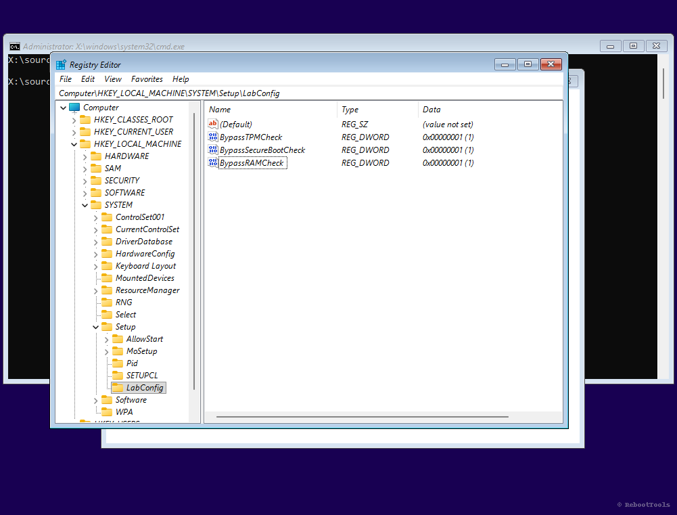Collapse the Setup key node
The height and width of the screenshot is (515, 677).
point(95,326)
